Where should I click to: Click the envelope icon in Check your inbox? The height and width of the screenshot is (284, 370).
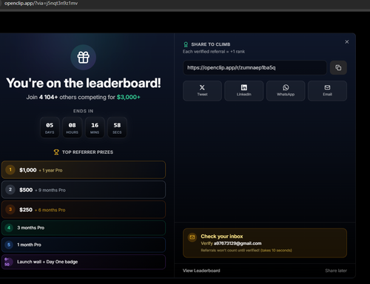click(192, 237)
